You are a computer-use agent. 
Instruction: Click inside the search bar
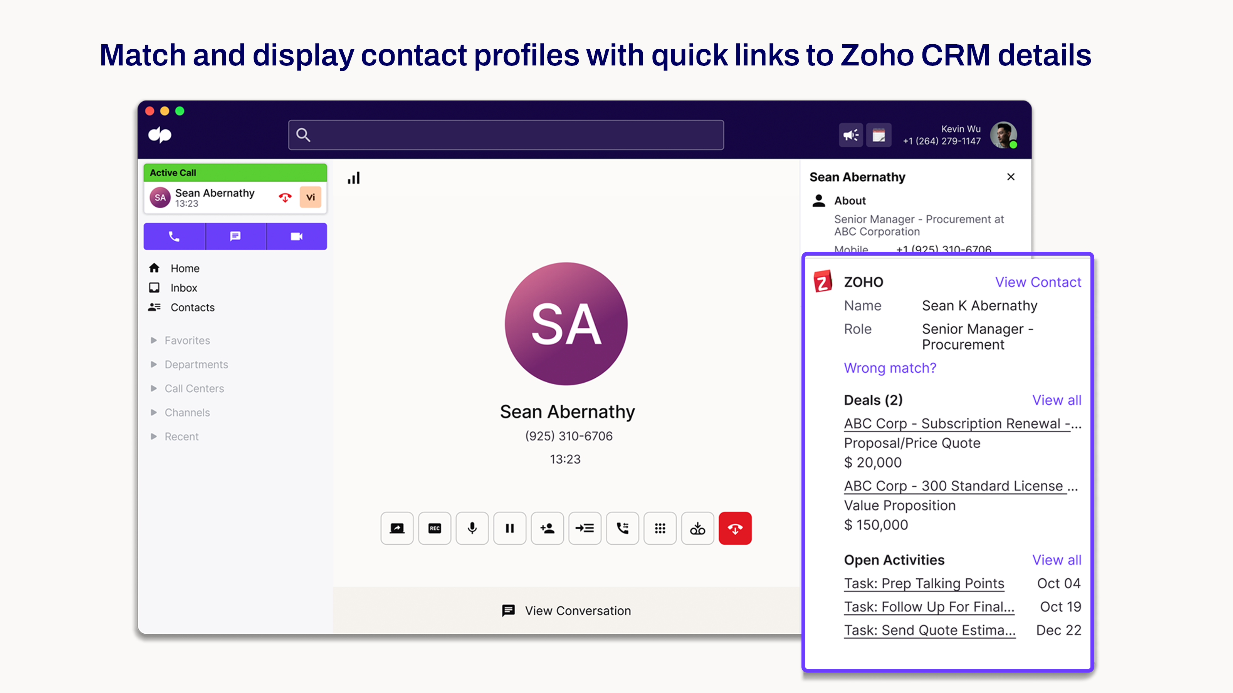click(x=506, y=135)
